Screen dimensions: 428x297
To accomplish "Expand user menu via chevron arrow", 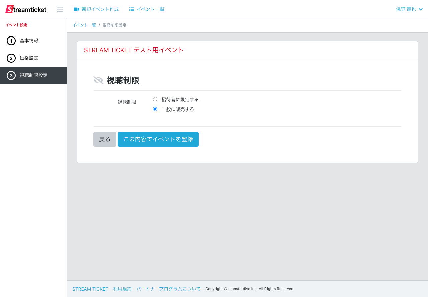I will point(421,9).
